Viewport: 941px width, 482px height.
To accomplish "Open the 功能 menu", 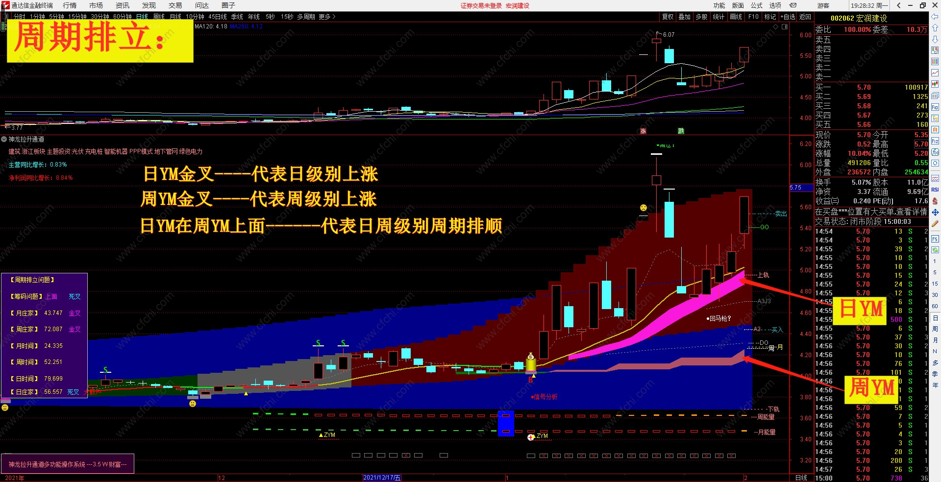I will (x=719, y=5).
